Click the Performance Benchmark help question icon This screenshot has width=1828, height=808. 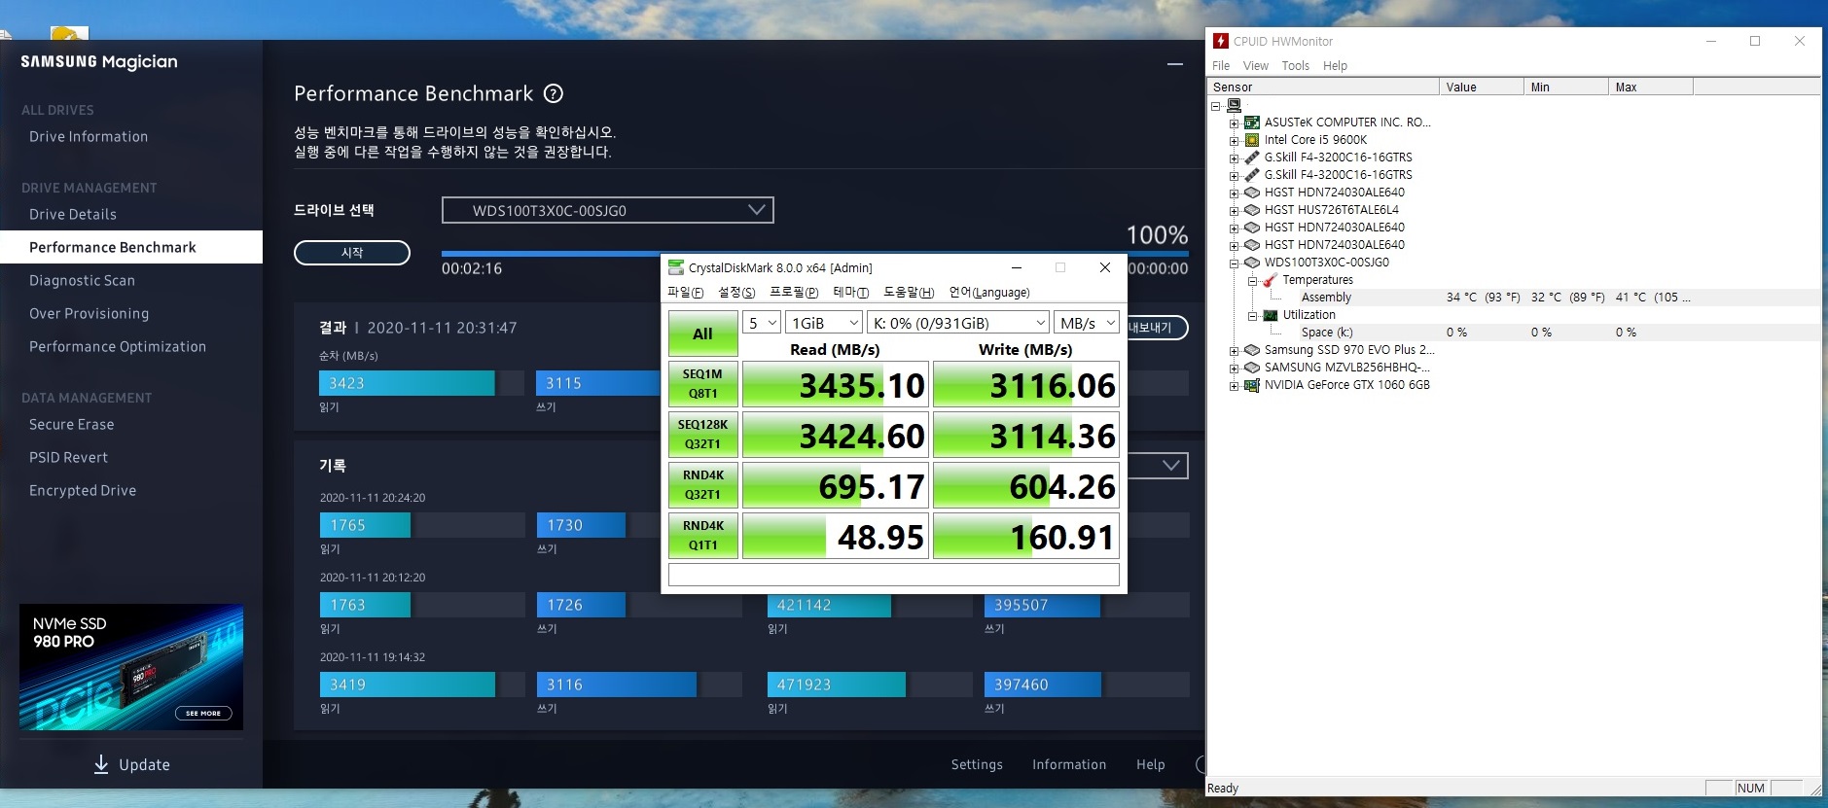[x=554, y=93]
